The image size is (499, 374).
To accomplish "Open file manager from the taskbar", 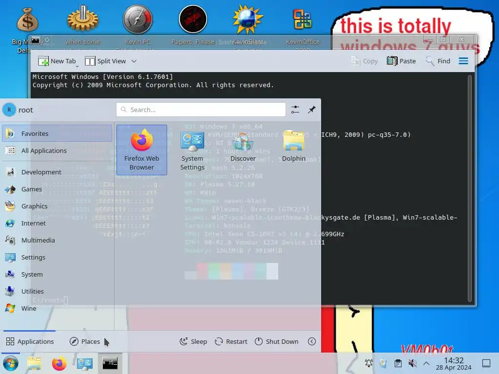I will [x=34, y=363].
